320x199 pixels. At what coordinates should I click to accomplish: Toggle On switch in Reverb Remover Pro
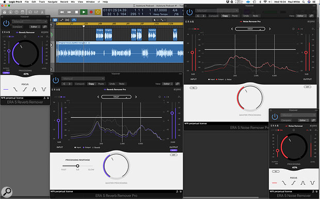[x=60, y=97]
